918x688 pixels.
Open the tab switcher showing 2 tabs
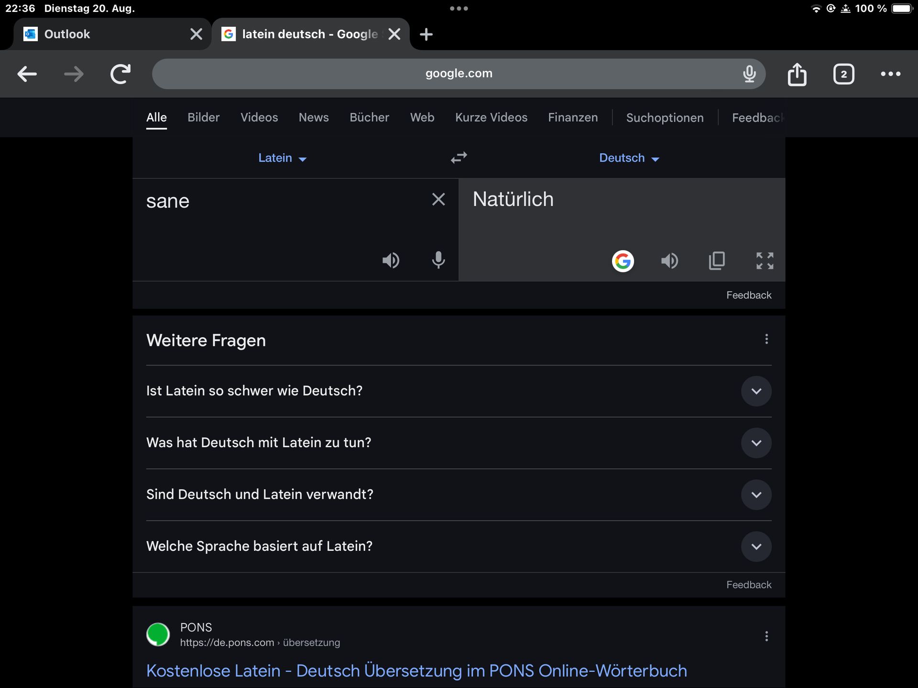843,74
